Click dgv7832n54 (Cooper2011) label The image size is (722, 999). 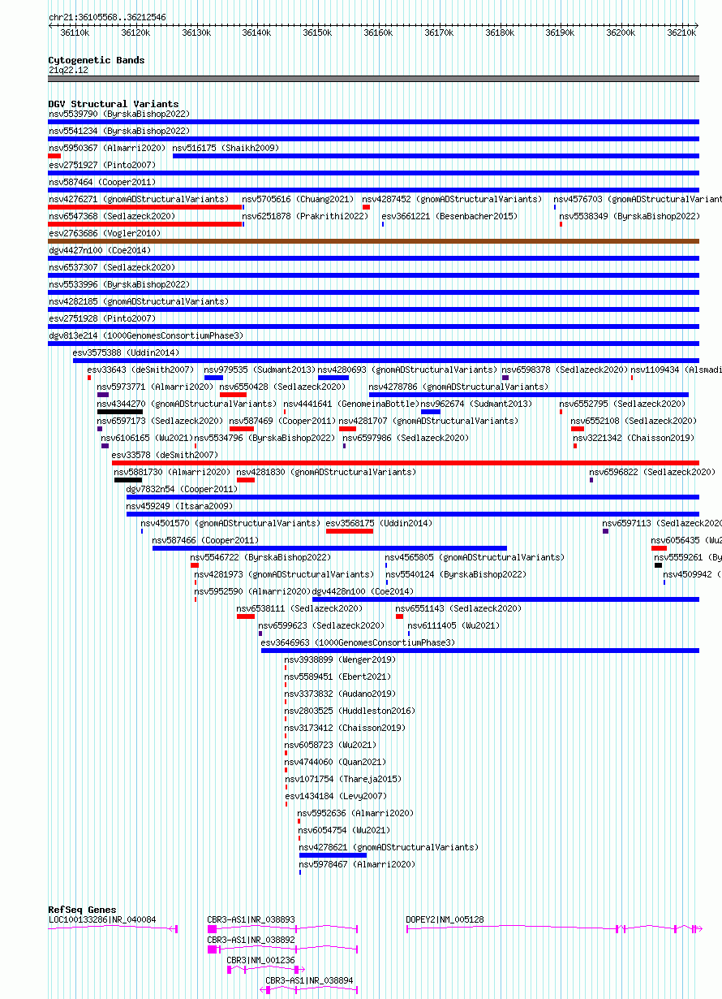pos(183,489)
